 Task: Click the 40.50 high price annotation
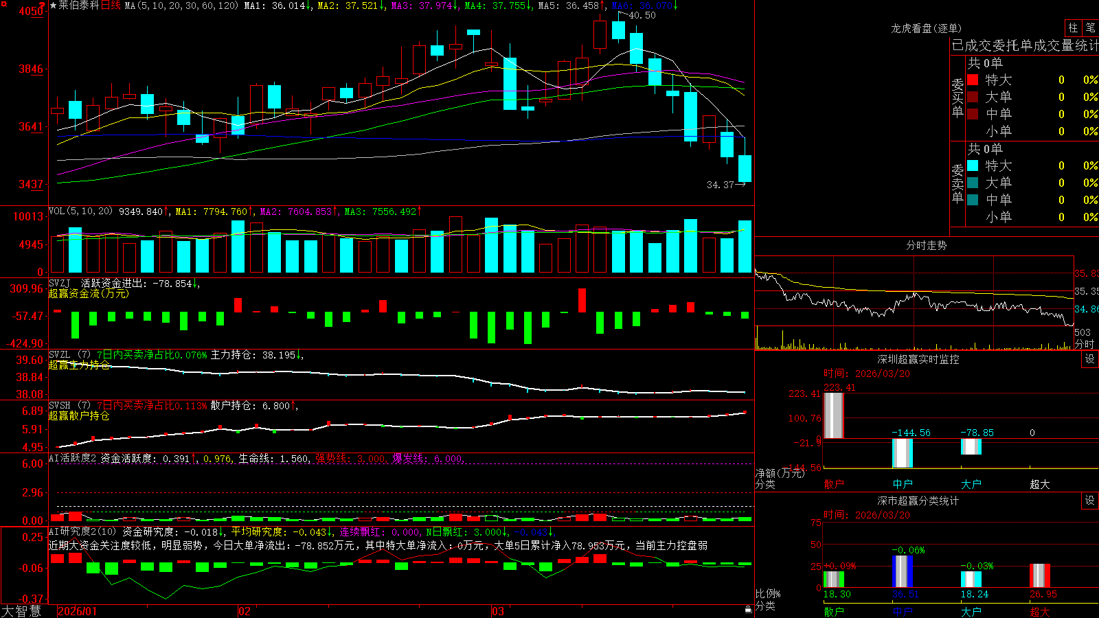pyautogui.click(x=642, y=15)
